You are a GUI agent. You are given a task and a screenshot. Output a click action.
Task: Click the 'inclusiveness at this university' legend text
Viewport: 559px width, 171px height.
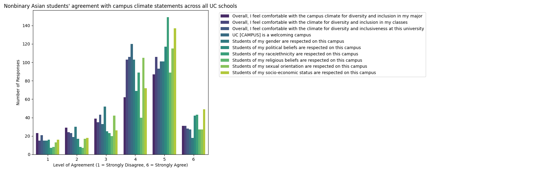point(328,29)
